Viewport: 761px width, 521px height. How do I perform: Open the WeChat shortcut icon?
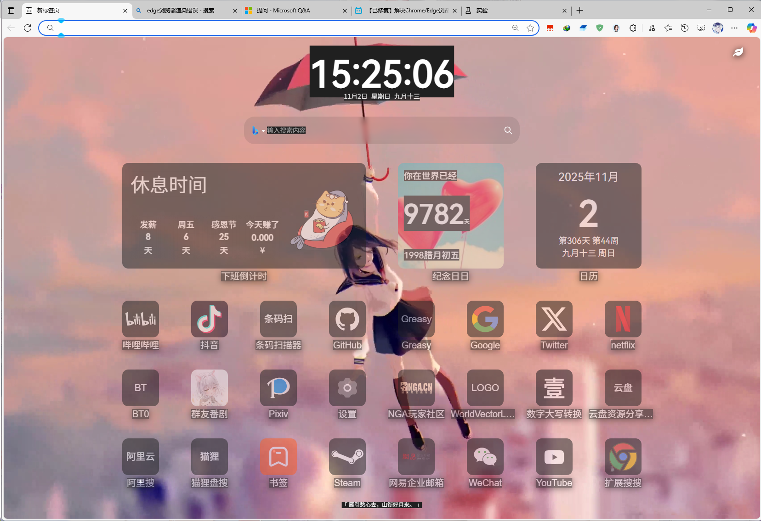coord(485,457)
